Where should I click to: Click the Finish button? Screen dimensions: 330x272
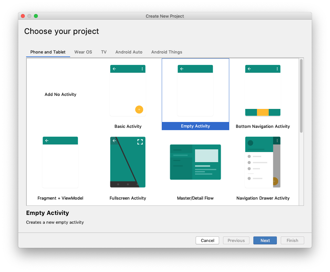[292, 240]
